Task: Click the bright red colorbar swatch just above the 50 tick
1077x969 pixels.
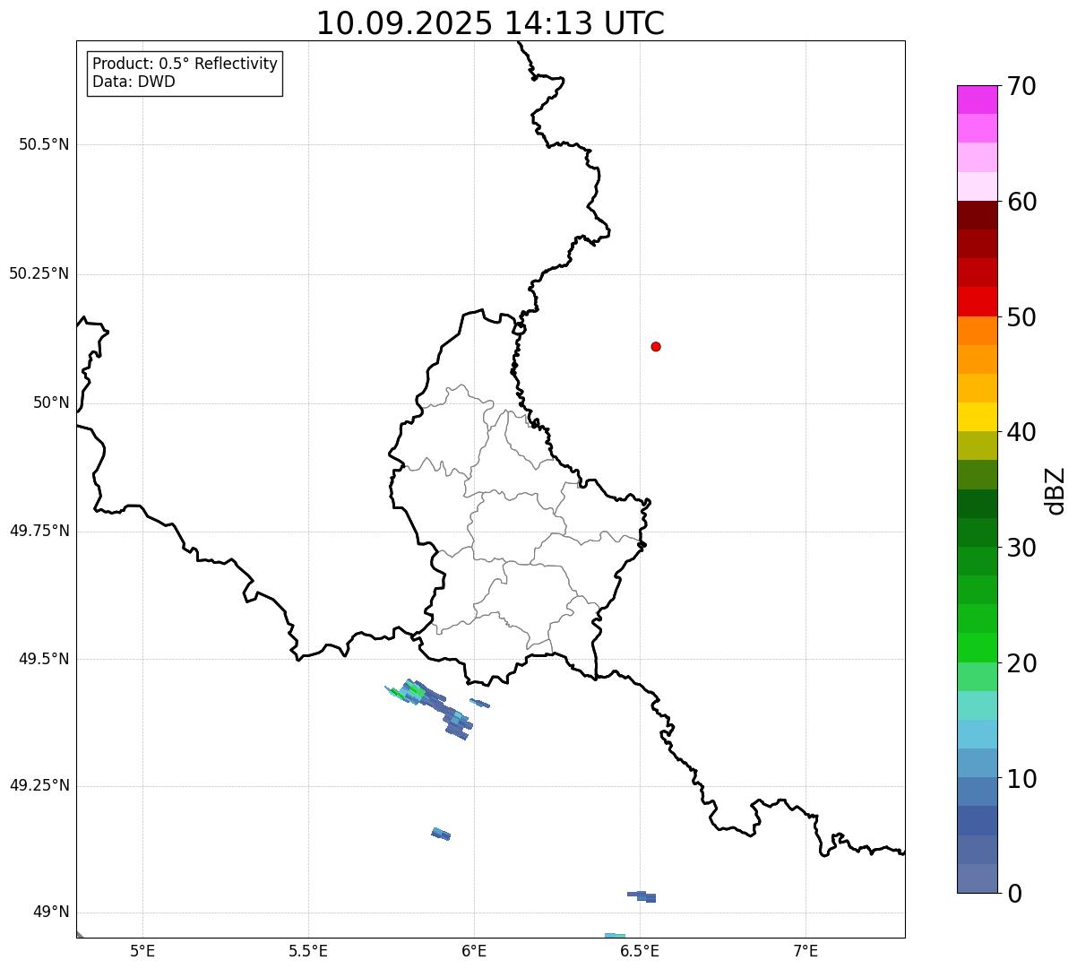Action: coord(977,302)
